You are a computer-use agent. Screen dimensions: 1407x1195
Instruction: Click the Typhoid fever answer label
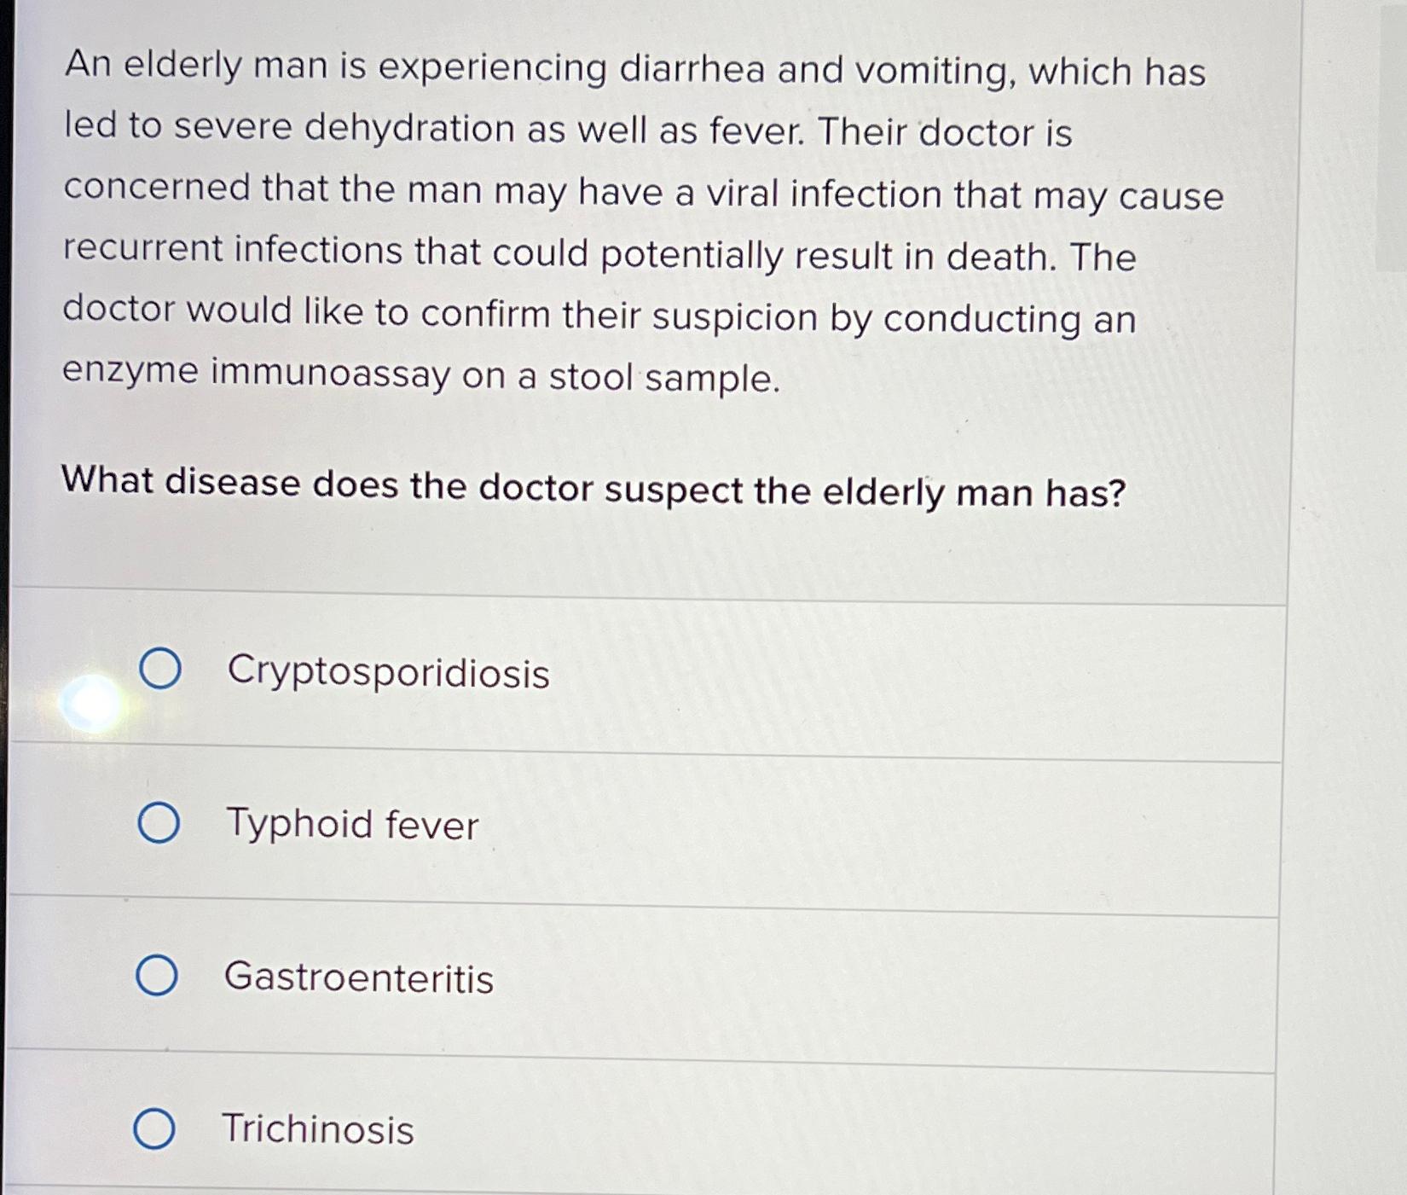351,825
